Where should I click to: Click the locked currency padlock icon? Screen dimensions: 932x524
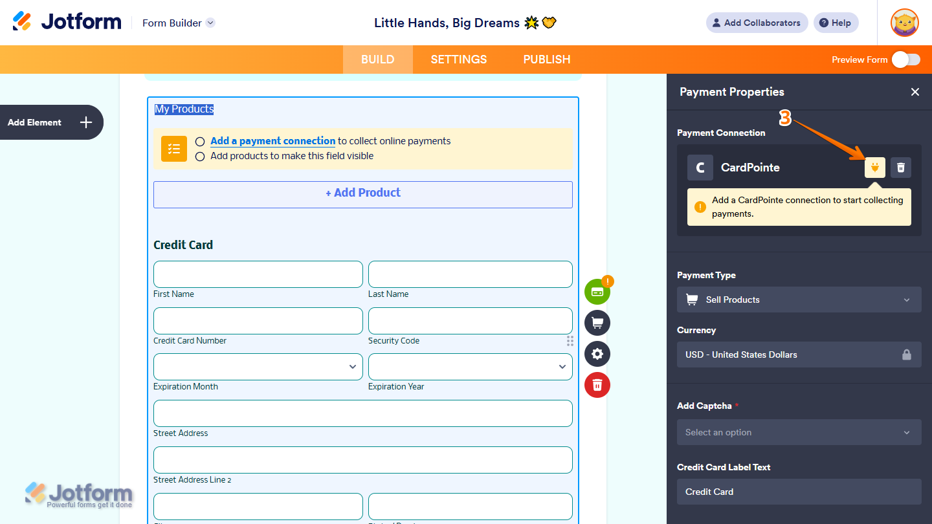[907, 355]
